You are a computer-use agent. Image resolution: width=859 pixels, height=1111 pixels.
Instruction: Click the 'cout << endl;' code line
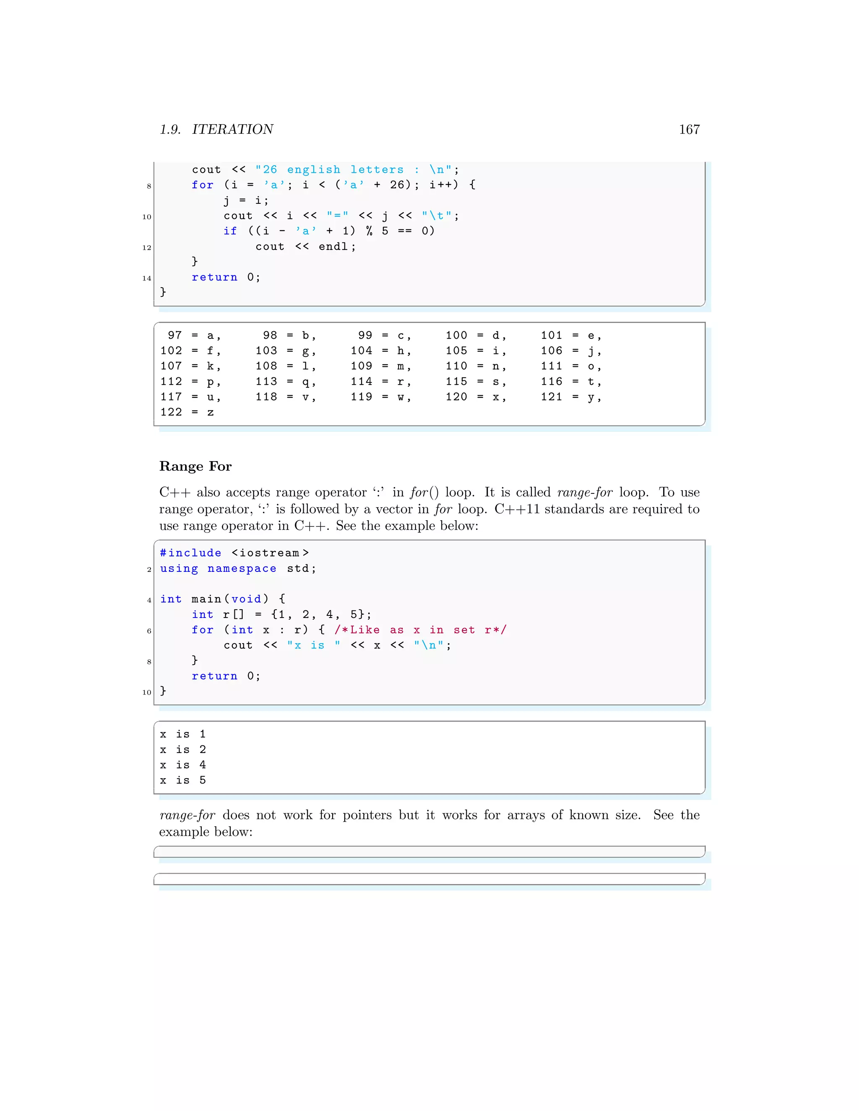click(x=305, y=247)
